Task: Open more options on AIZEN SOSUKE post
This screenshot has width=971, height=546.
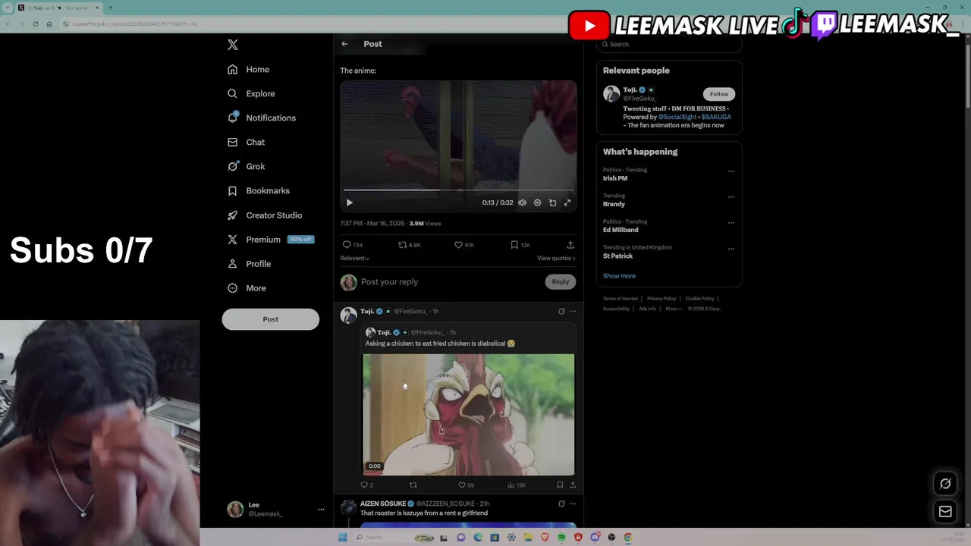Action: (573, 504)
